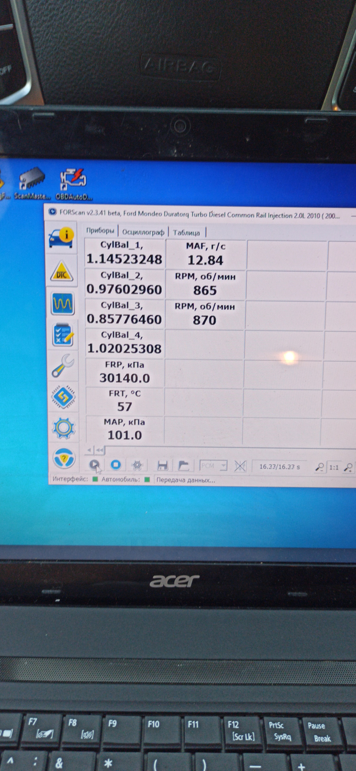Select the MAP, кПа gauge cell
This screenshot has height=771, width=356.
coord(124,429)
